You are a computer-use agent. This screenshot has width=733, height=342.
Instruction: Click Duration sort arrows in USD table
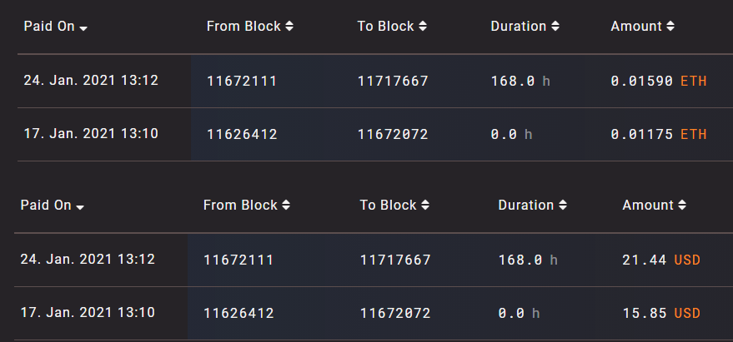coord(563,206)
